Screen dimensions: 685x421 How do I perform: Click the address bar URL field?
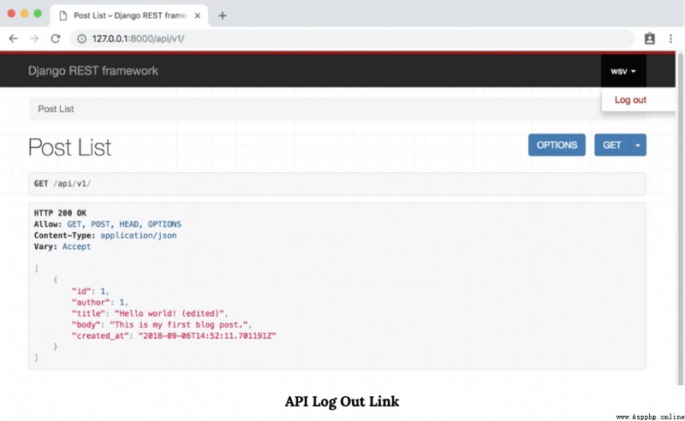click(x=352, y=39)
